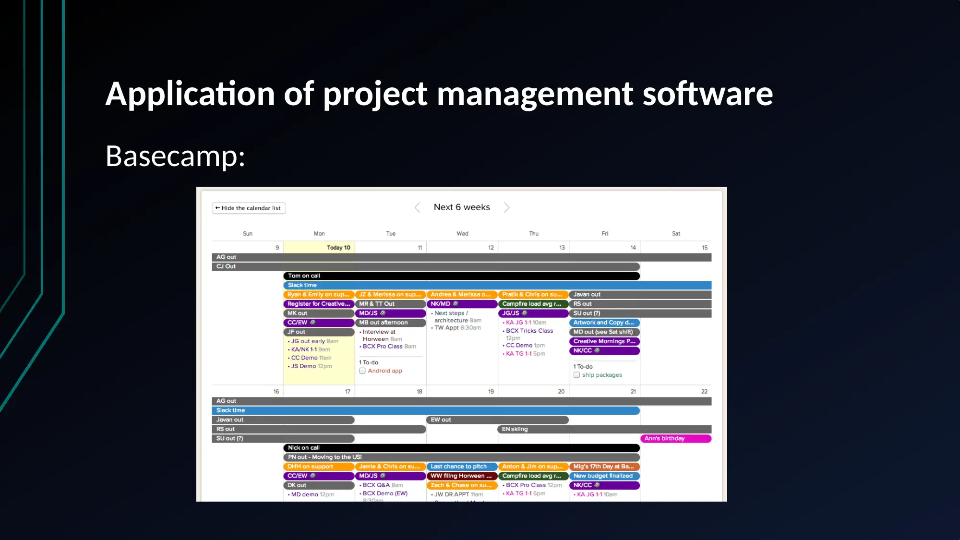Open Andrea & Merissa on support event
The width and height of the screenshot is (960, 540).
click(462, 294)
